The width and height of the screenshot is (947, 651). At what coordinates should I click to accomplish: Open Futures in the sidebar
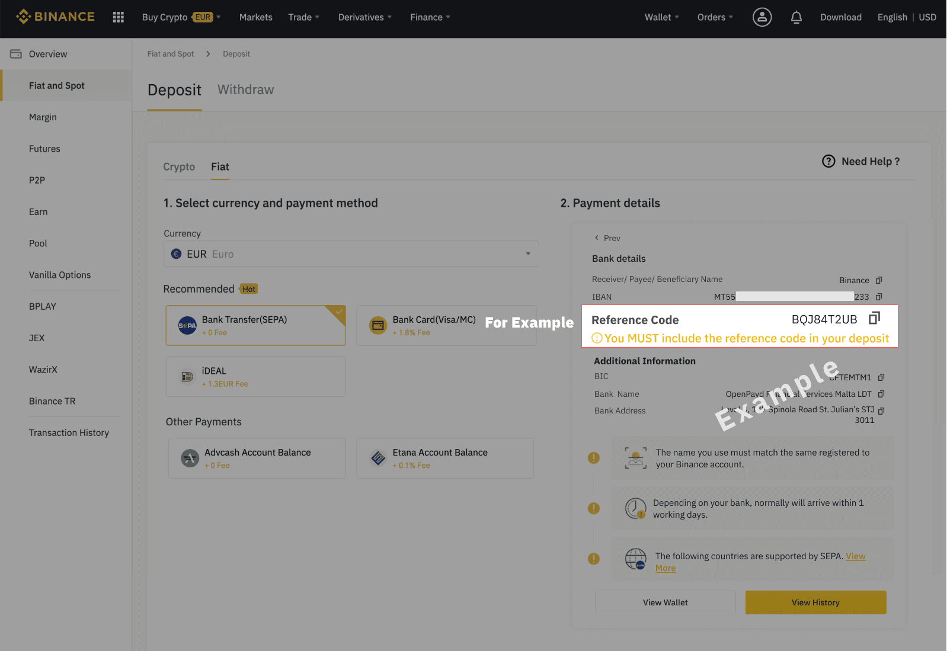pos(44,149)
